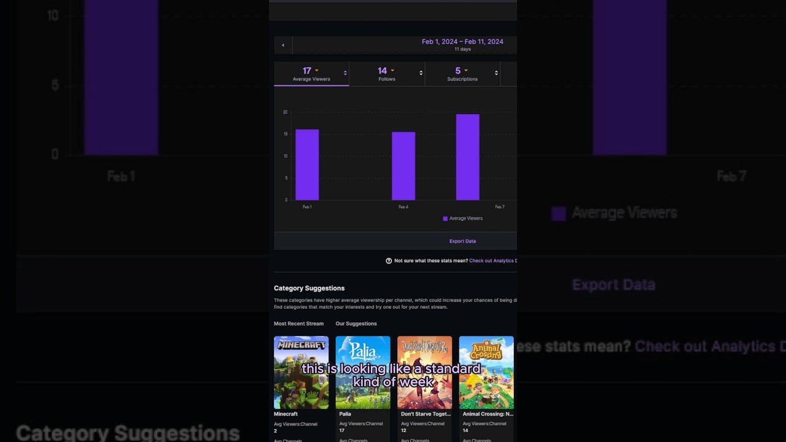Image resolution: width=786 pixels, height=442 pixels.
Task: Open the Feb 1 – Feb 11, 2024 date picker
Action: click(462, 42)
